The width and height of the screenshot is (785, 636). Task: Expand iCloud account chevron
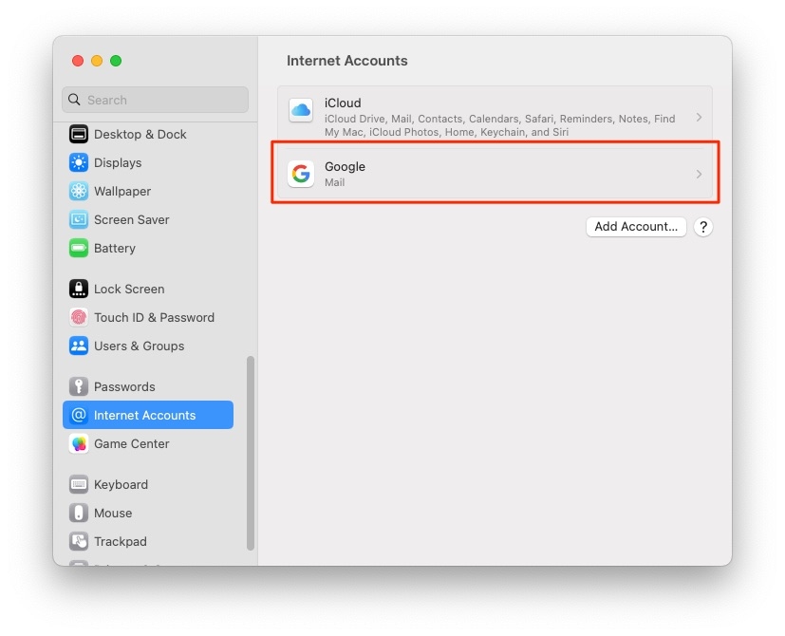[699, 117]
